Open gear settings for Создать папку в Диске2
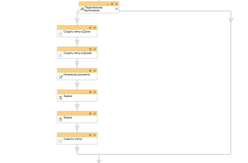Image resolution: width=248 pixels, height=163 pixels. click(x=90, y=49)
